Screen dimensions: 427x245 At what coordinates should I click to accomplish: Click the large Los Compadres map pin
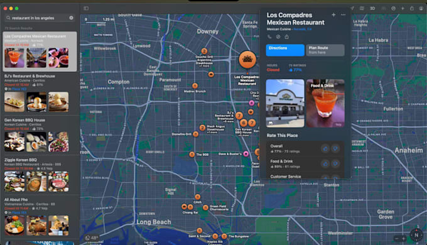(x=247, y=60)
